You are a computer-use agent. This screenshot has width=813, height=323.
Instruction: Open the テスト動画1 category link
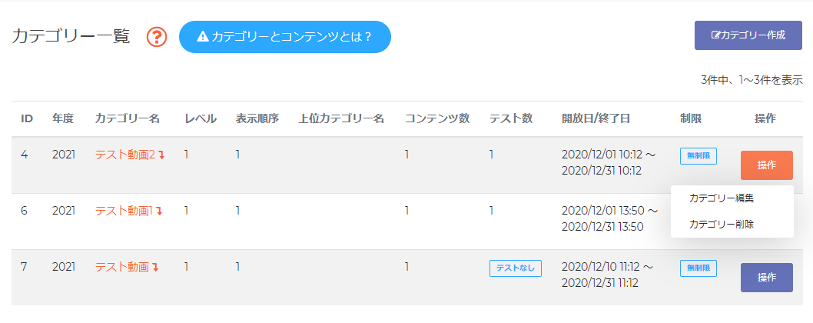pyautogui.click(x=124, y=211)
